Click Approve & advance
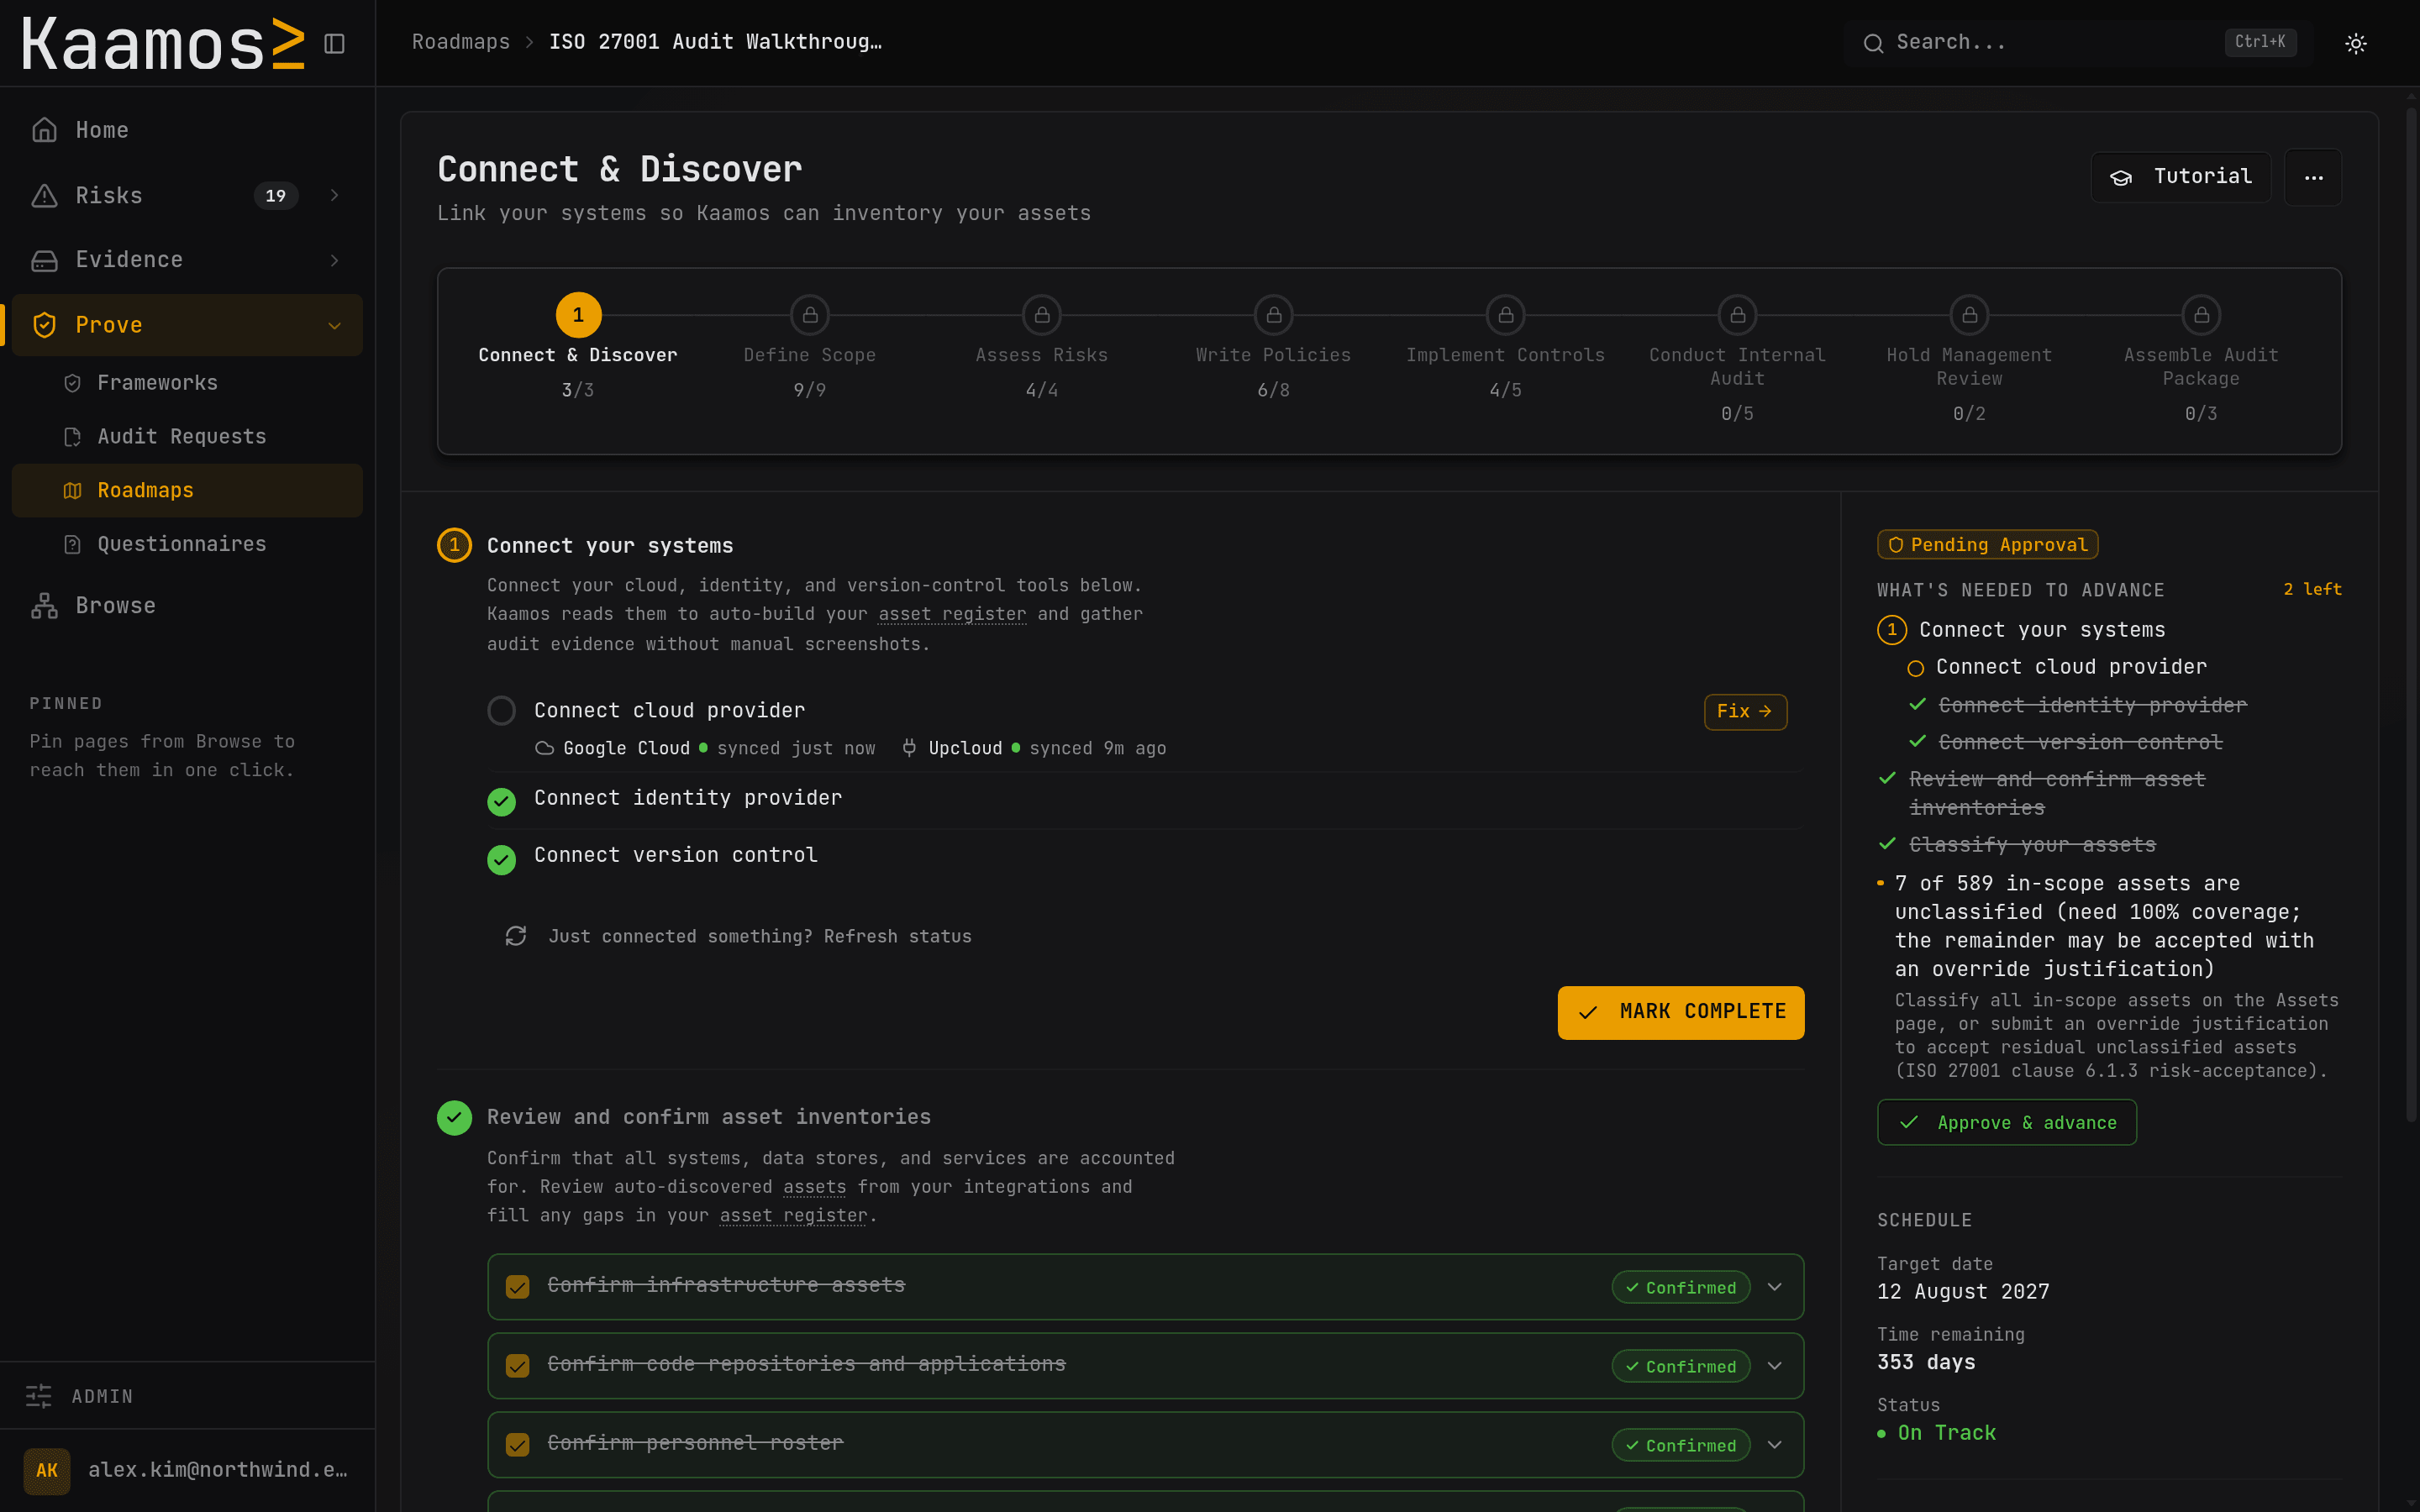This screenshot has width=2420, height=1512. click(2006, 1123)
